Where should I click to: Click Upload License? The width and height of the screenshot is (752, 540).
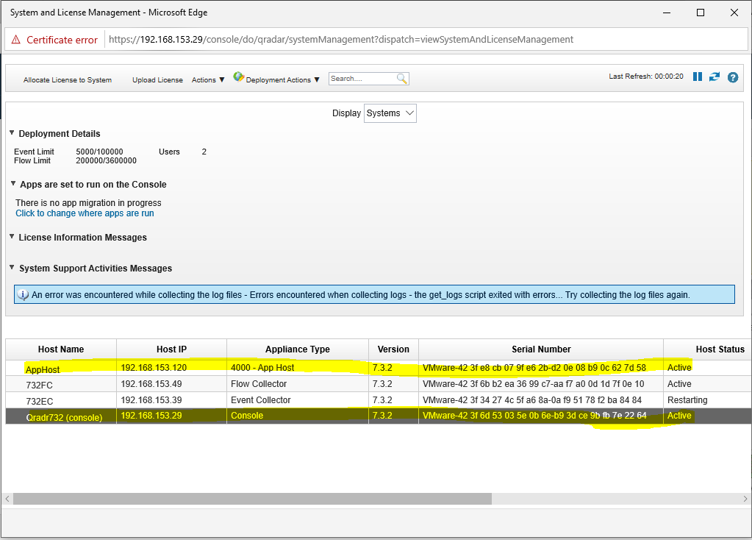click(x=157, y=80)
